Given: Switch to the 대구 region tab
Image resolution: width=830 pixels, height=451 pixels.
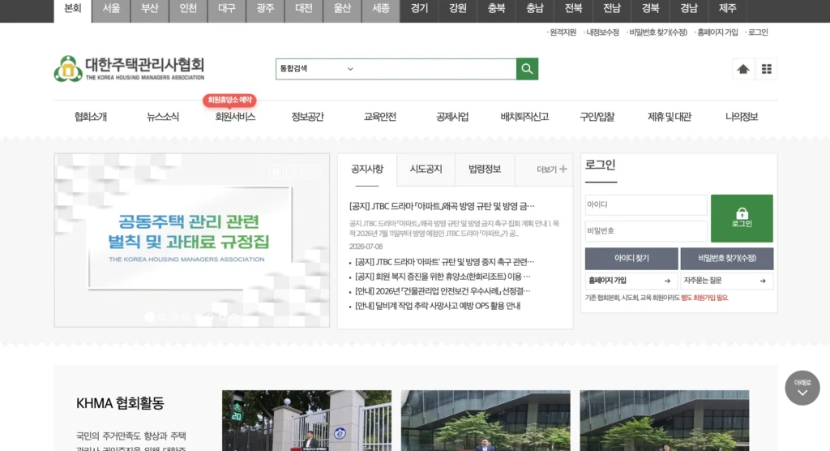Looking at the screenshot, I should pos(227,10).
